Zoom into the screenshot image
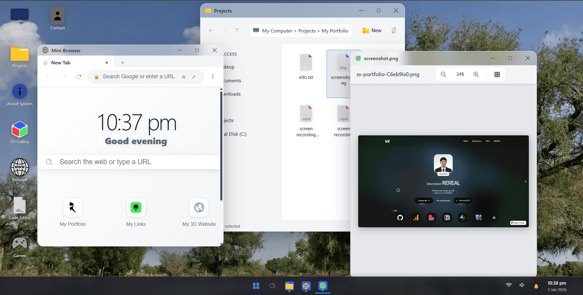Viewport: 583px width, 295px height. (476, 74)
